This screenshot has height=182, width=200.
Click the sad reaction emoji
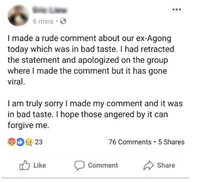pyautogui.click(x=28, y=142)
